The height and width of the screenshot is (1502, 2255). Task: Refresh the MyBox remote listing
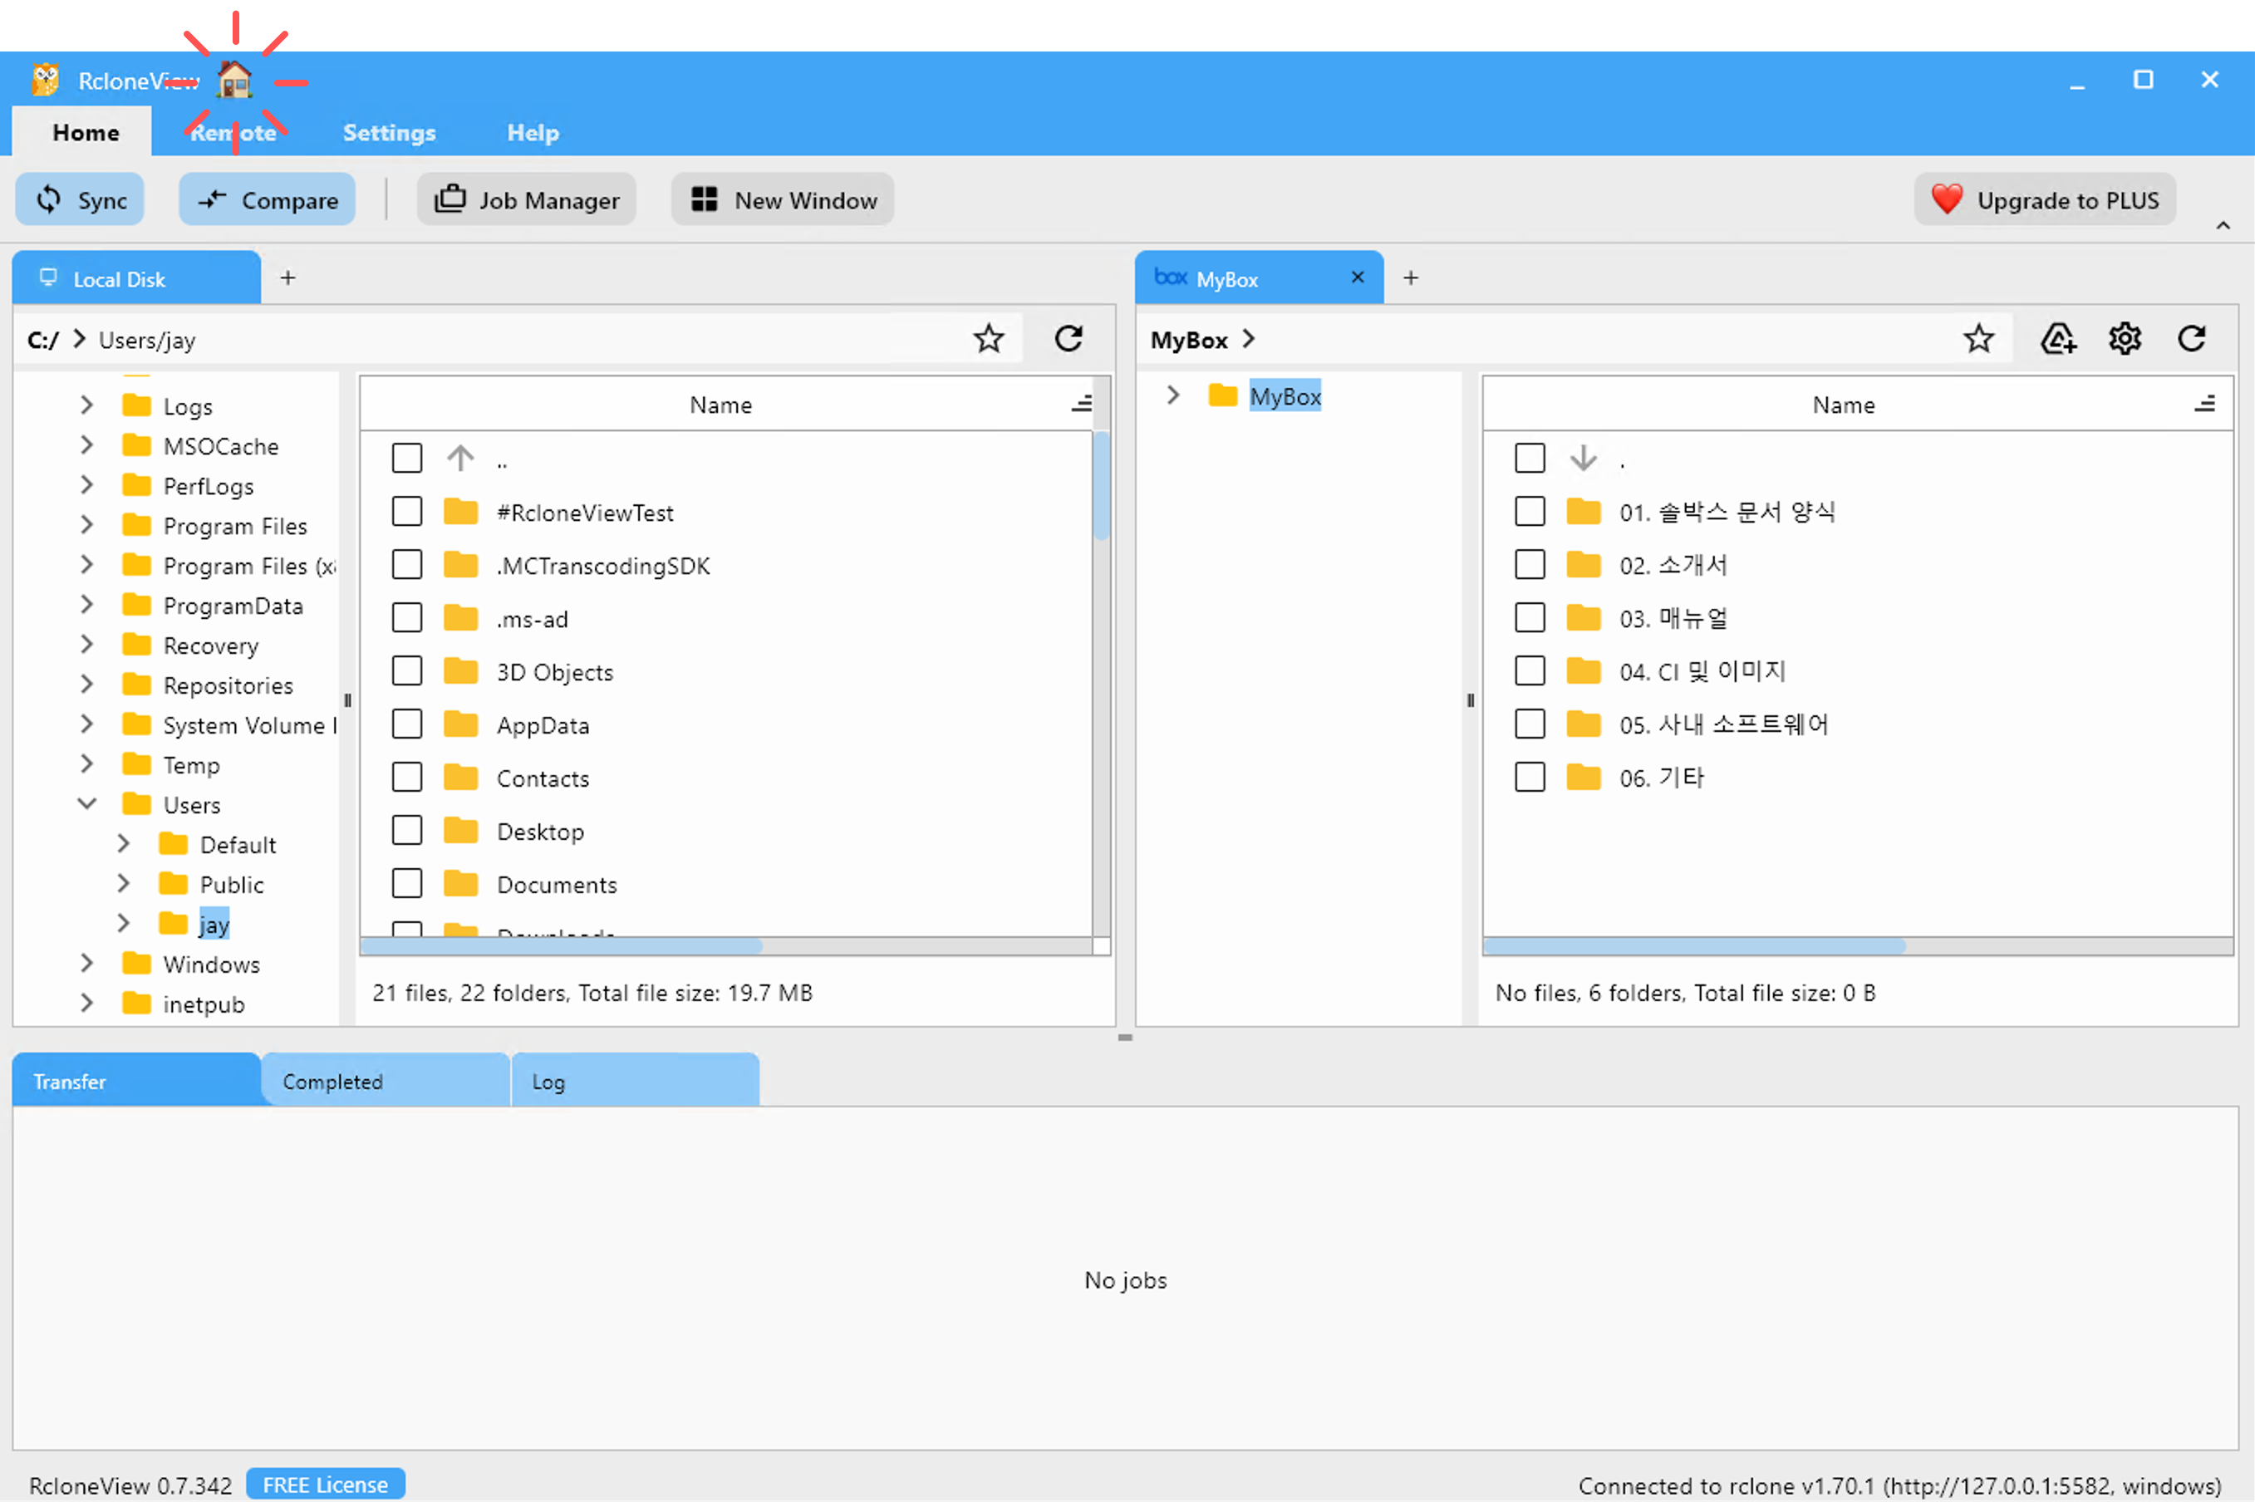pos(2192,338)
